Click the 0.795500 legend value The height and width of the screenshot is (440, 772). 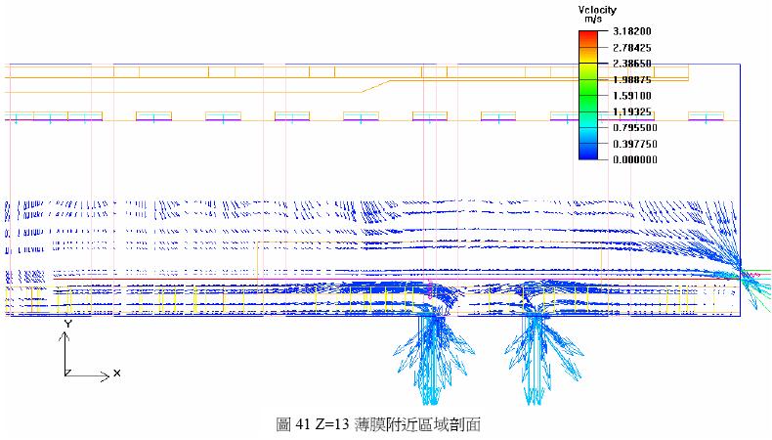[x=635, y=128]
